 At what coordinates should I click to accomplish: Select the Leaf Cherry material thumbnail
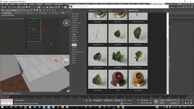(x=138, y=34)
